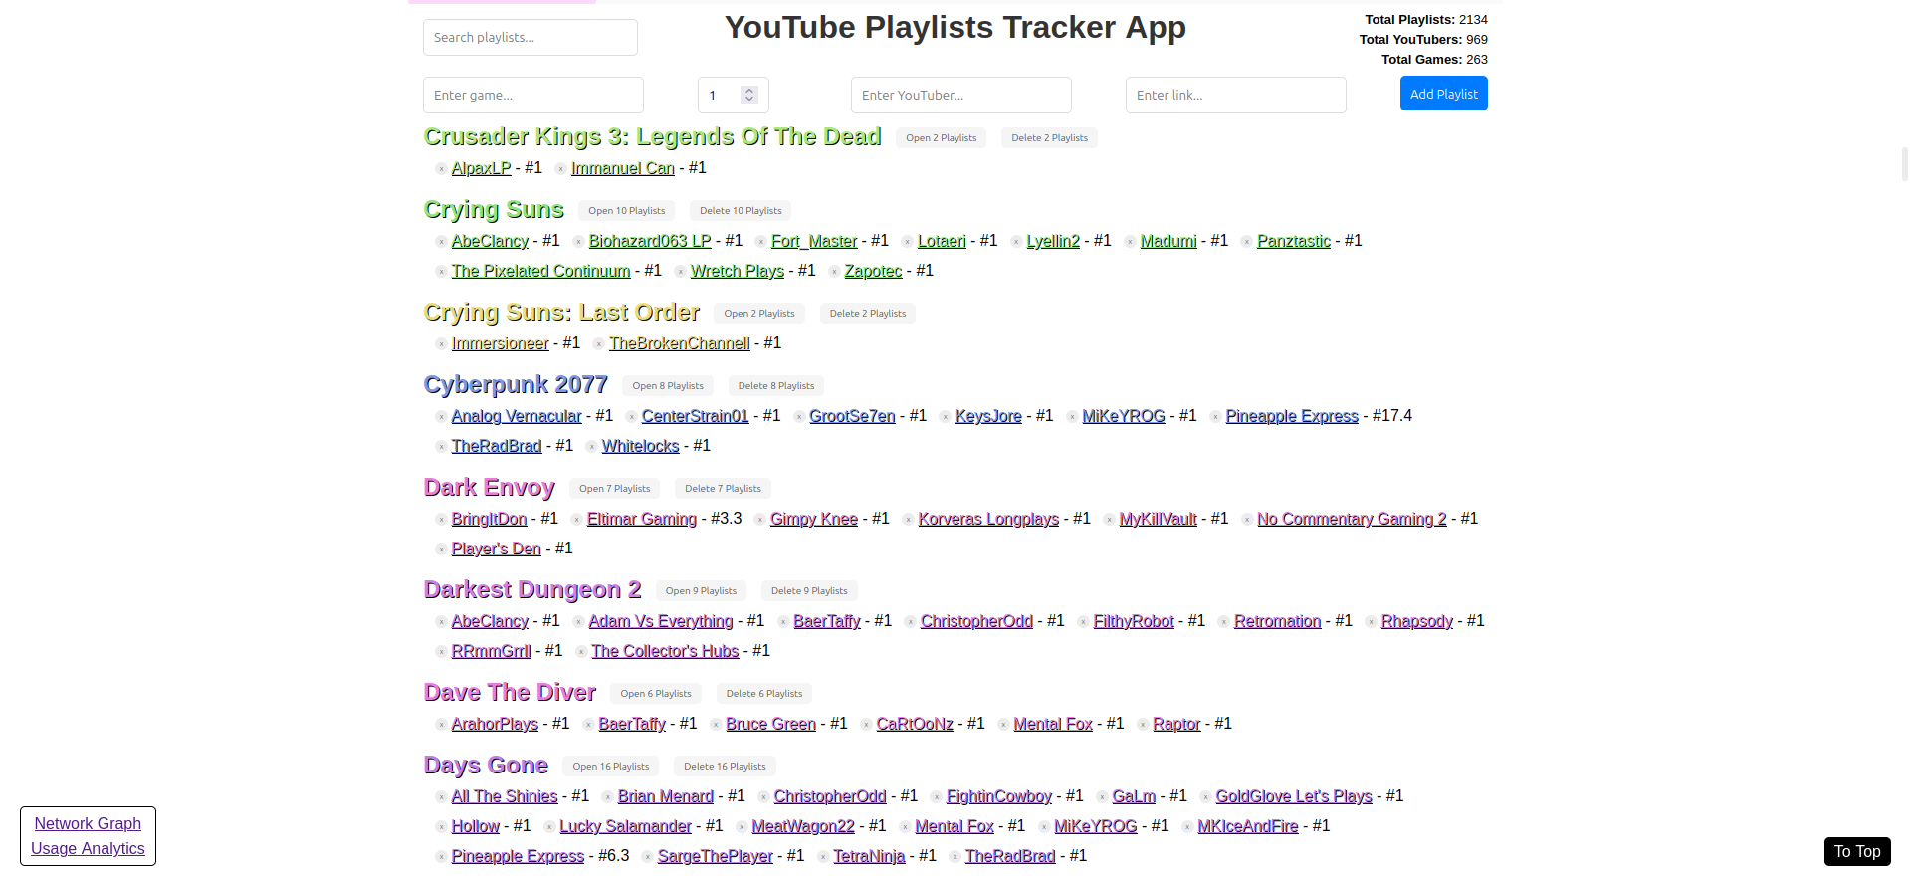This screenshot has height=882, width=1910.
Task: Open ChristopherOdd's Darkest Dungeon 2 playlist
Action: [975, 621]
